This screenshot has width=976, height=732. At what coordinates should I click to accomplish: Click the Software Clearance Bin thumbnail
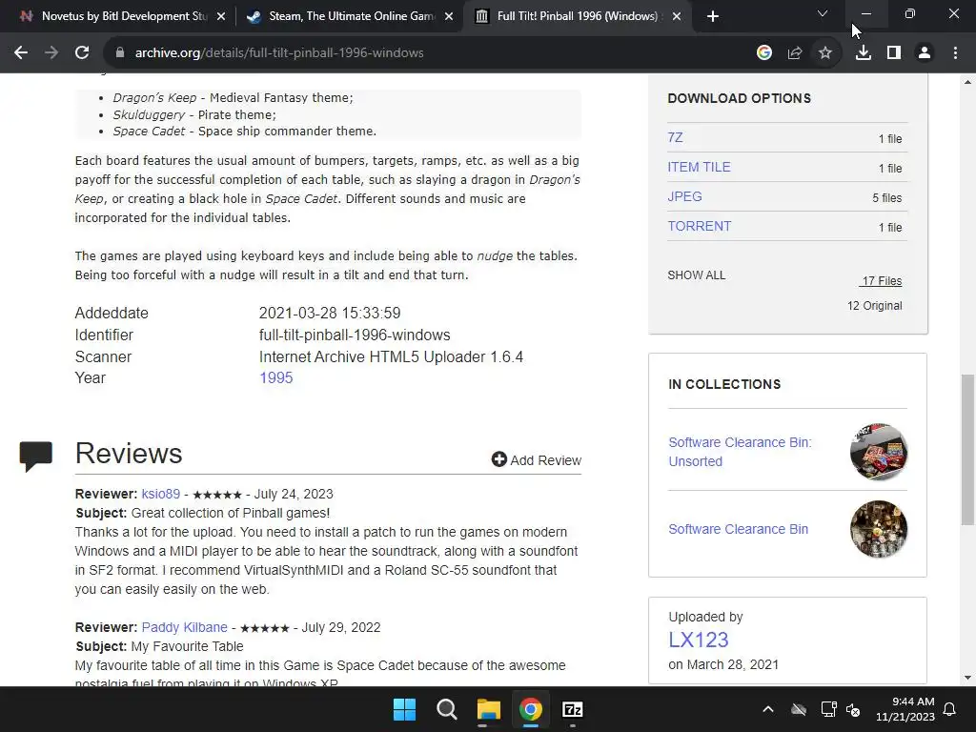coord(878,529)
